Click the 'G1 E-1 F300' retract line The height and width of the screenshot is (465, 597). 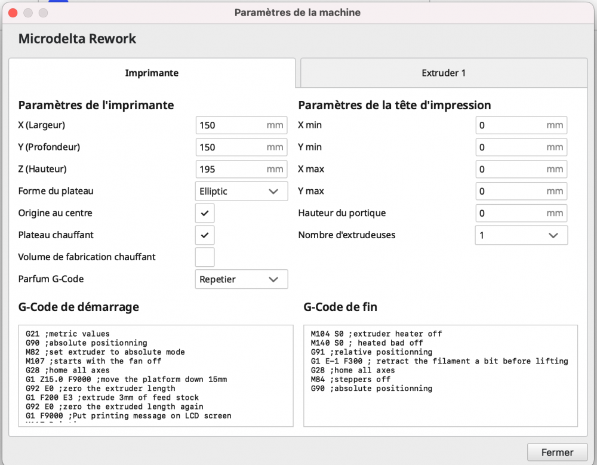point(439,361)
